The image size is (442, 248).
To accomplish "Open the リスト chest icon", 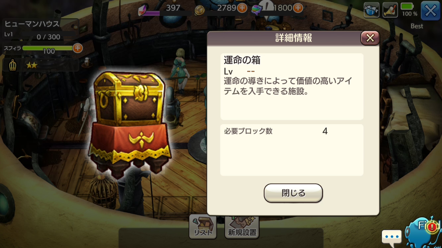I will pyautogui.click(x=203, y=227).
